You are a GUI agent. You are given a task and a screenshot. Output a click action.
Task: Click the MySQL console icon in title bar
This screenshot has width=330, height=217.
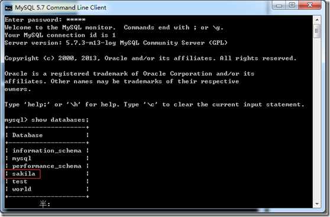click(x=9, y=8)
